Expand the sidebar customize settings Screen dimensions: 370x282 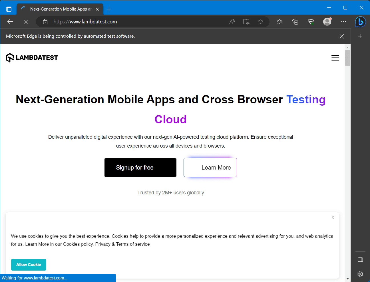click(x=360, y=274)
